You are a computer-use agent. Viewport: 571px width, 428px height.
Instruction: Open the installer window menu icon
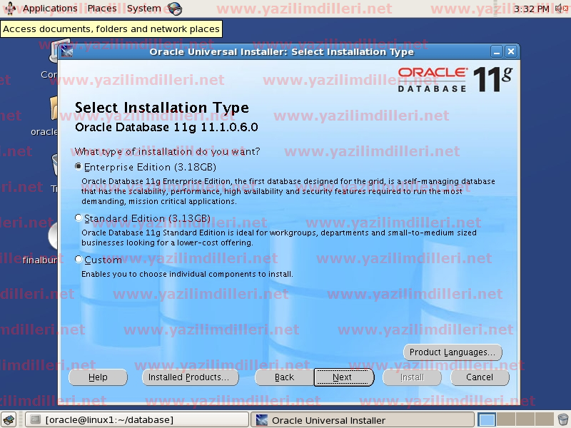[x=67, y=52]
